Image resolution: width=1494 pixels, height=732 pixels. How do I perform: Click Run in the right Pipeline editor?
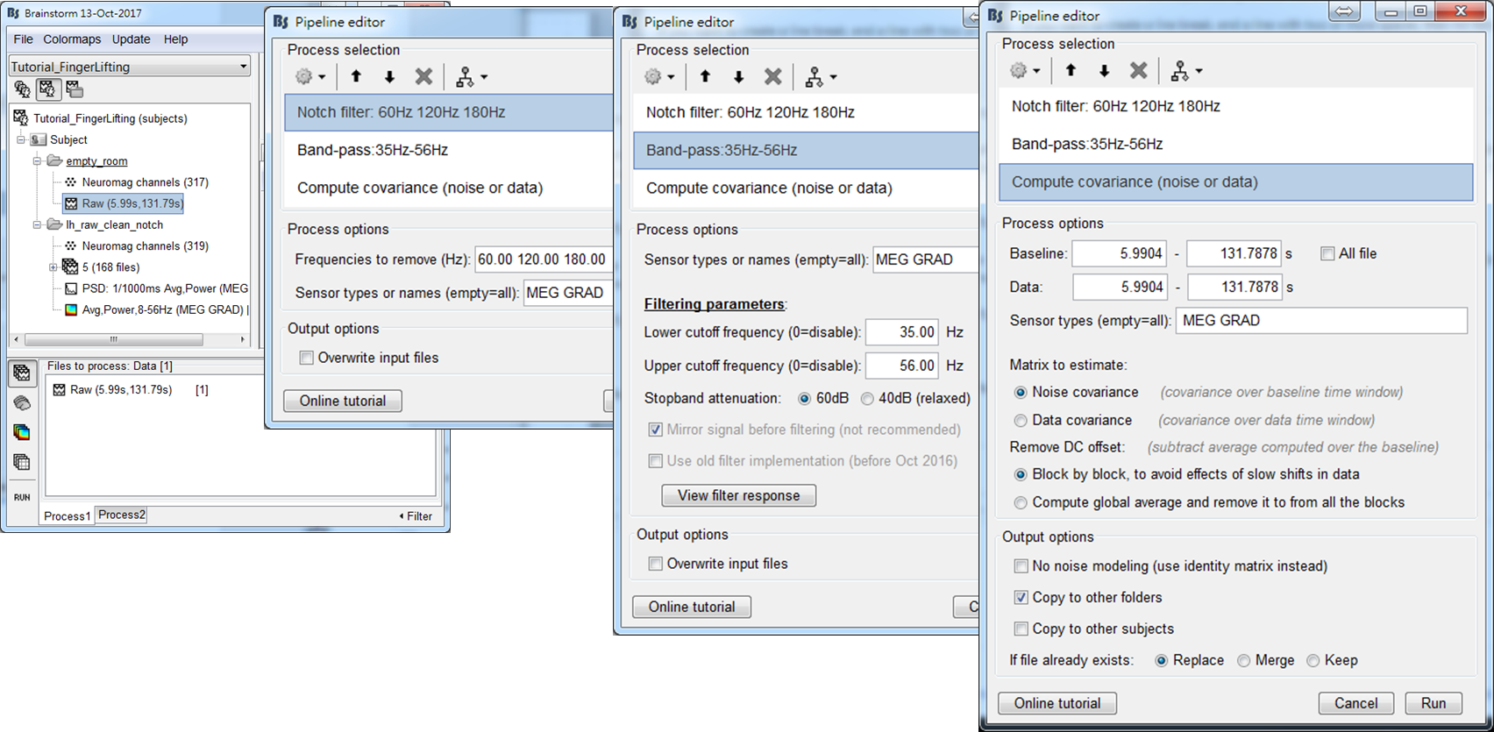1434,703
